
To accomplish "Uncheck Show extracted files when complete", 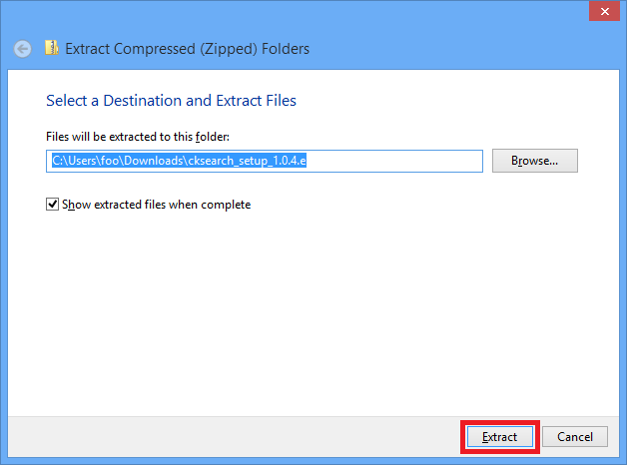I will tap(53, 205).
